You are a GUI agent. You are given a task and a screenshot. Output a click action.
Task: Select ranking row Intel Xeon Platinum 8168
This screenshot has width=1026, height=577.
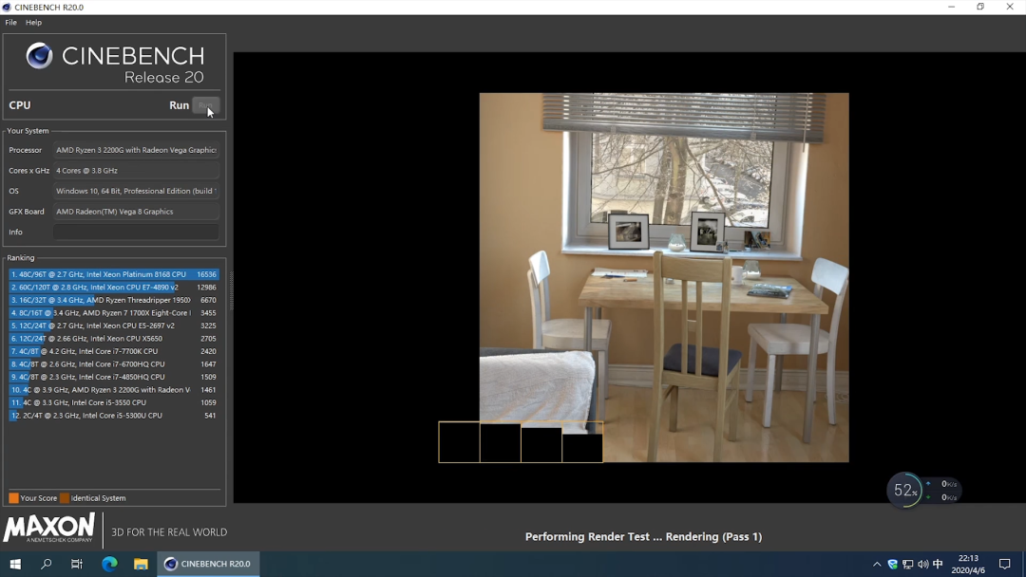click(x=114, y=274)
